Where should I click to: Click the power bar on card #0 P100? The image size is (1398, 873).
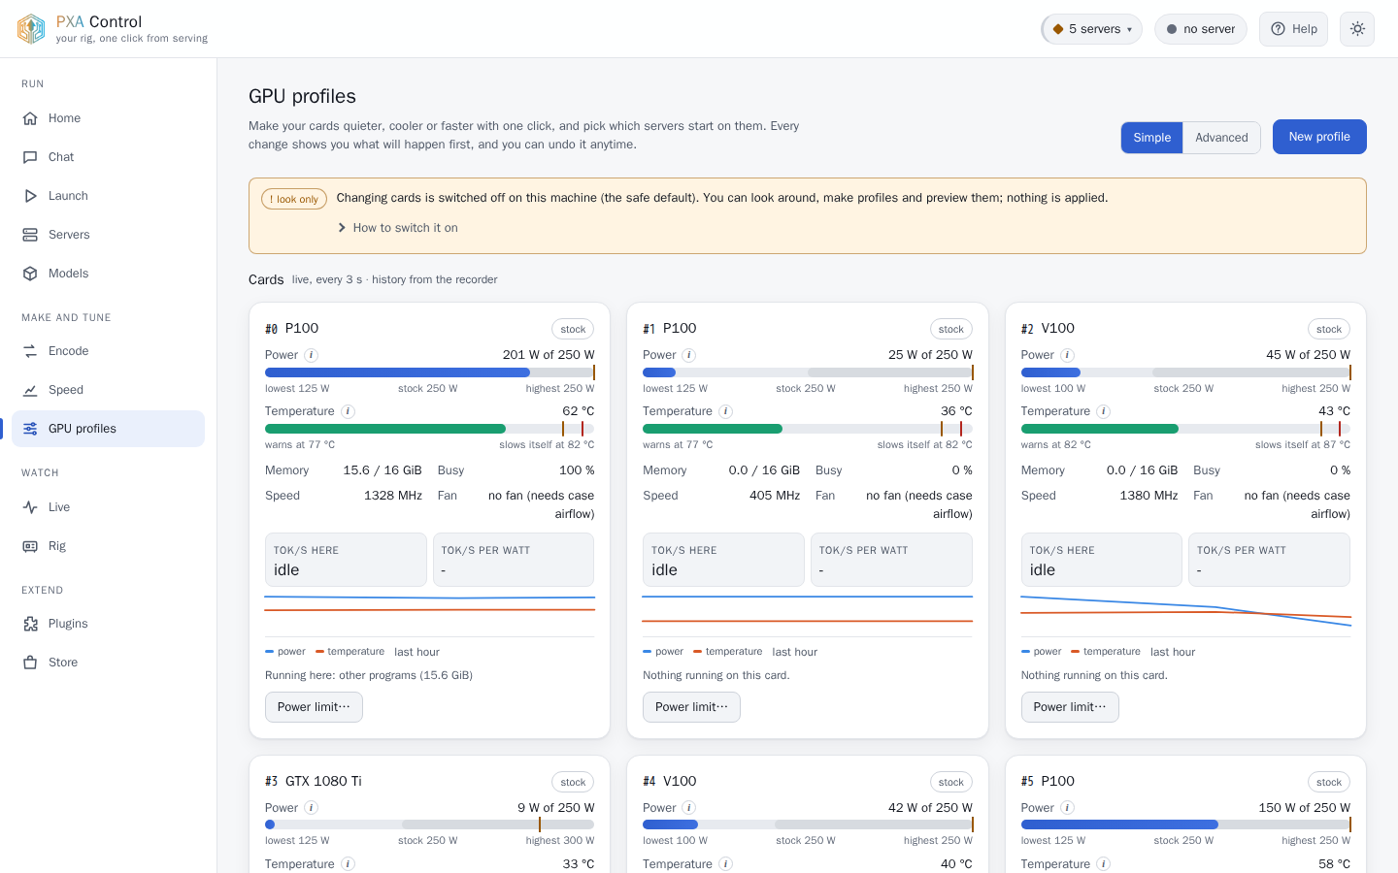pyautogui.click(x=430, y=372)
